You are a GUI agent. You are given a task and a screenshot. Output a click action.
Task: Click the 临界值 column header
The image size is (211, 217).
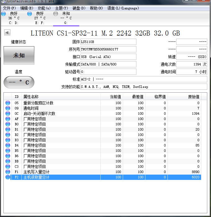pyautogui.click(x=156, y=97)
